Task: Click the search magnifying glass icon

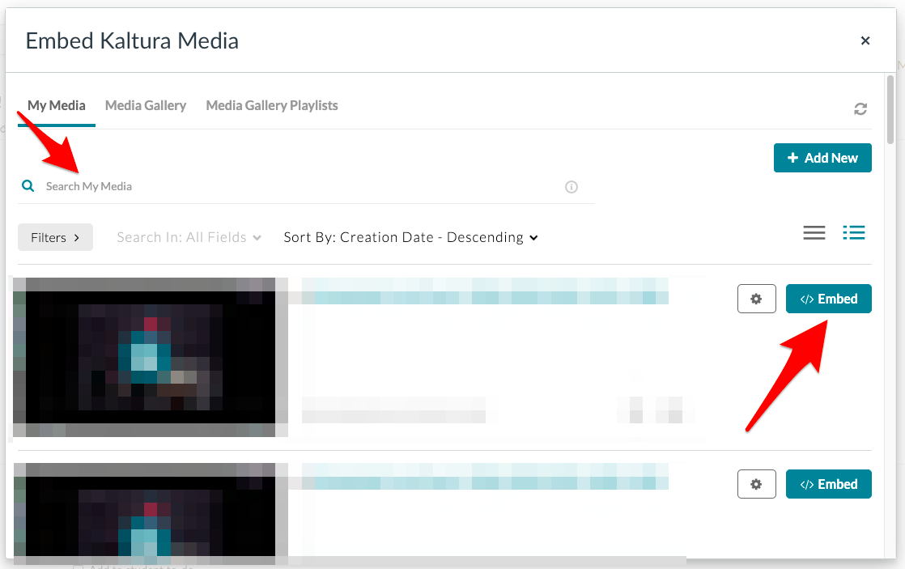Action: pyautogui.click(x=28, y=185)
